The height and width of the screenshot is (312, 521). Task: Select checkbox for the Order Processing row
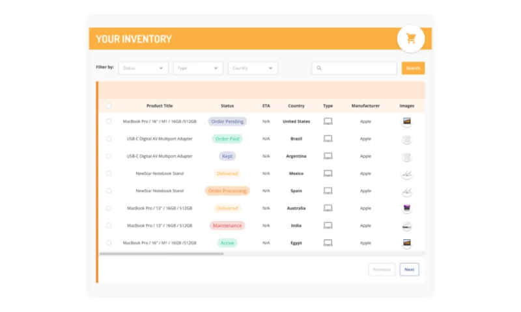point(109,191)
